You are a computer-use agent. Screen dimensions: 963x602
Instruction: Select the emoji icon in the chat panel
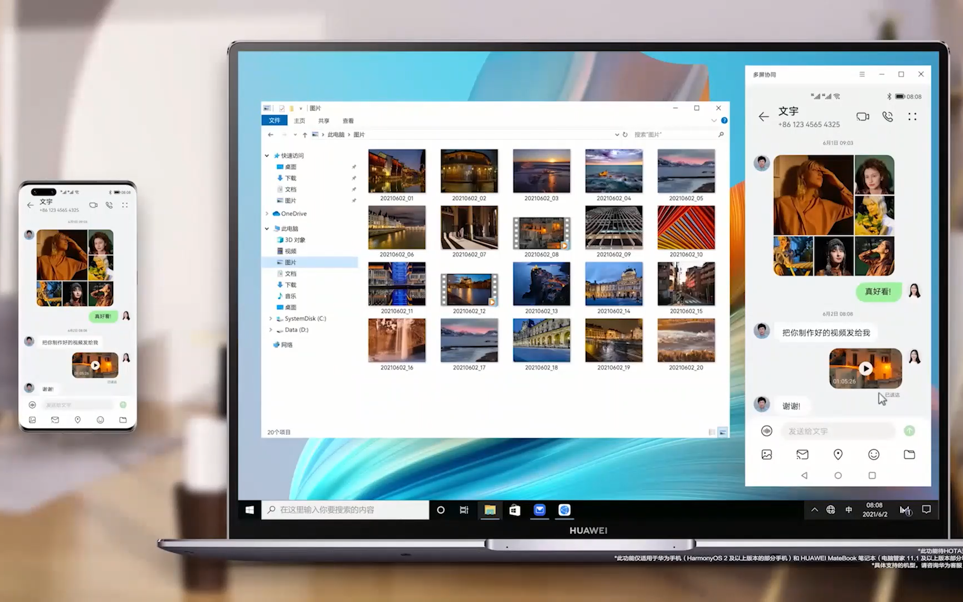(x=874, y=454)
